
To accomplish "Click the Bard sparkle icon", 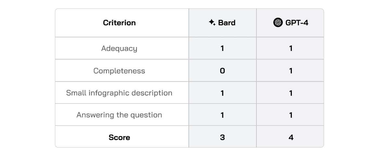I will [212, 23].
